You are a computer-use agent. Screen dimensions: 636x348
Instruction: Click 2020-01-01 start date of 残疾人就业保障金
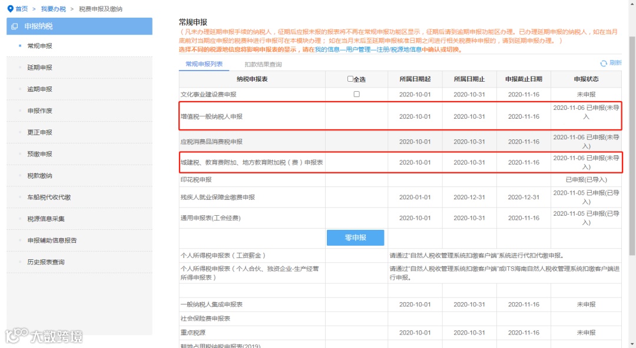[415, 198]
